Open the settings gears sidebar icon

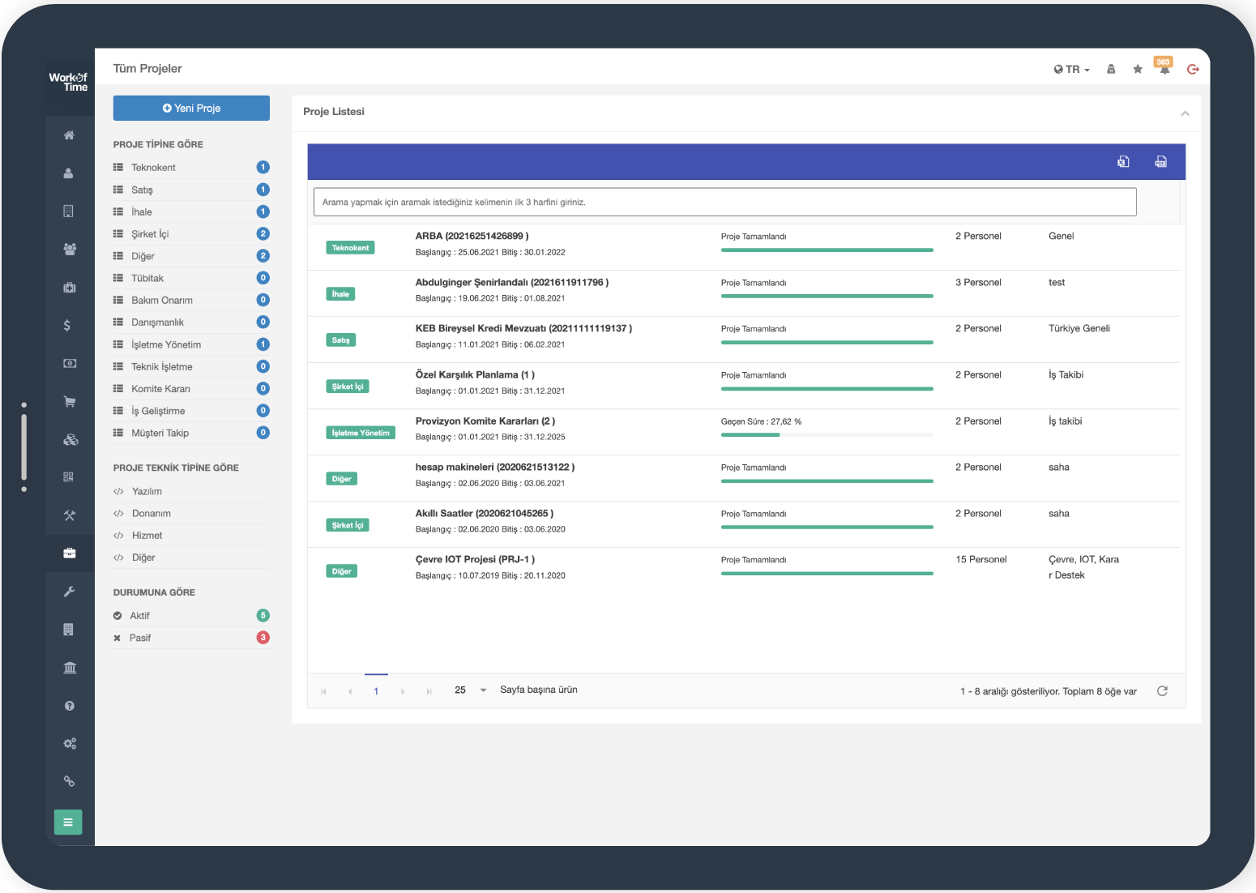70,743
